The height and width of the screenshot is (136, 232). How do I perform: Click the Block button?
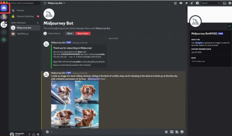click(70, 33)
